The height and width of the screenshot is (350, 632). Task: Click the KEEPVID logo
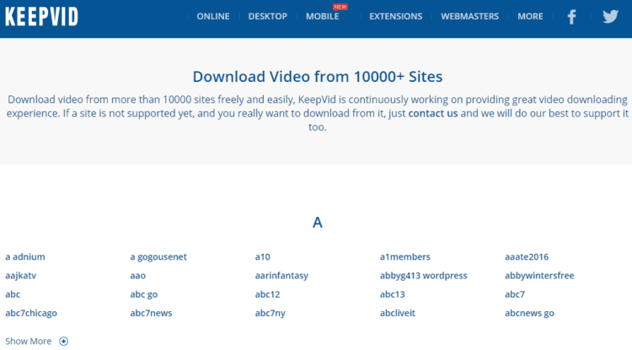pyautogui.click(x=41, y=17)
